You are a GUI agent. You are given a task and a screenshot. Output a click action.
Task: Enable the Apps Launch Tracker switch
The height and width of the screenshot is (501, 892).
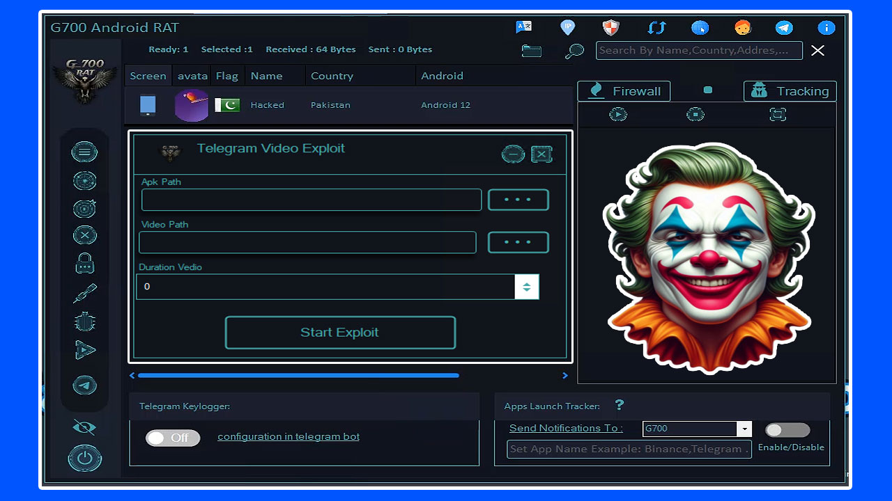787,430
